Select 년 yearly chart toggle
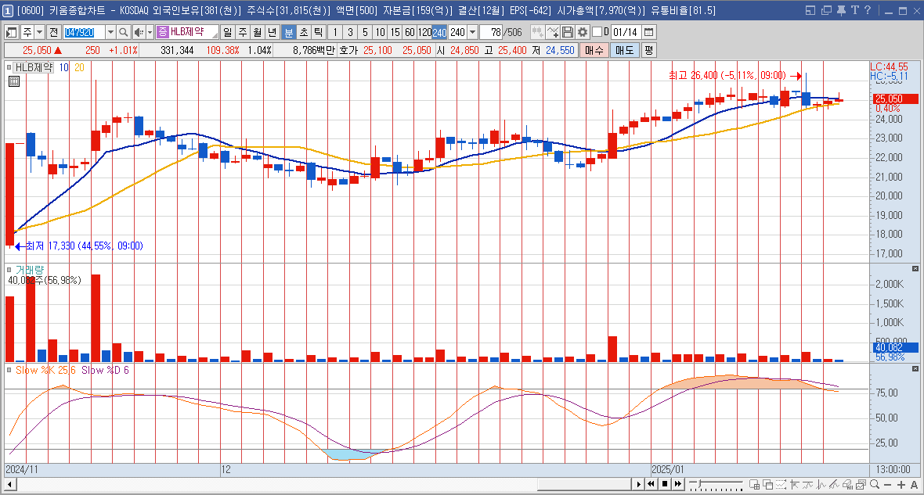 point(273,32)
